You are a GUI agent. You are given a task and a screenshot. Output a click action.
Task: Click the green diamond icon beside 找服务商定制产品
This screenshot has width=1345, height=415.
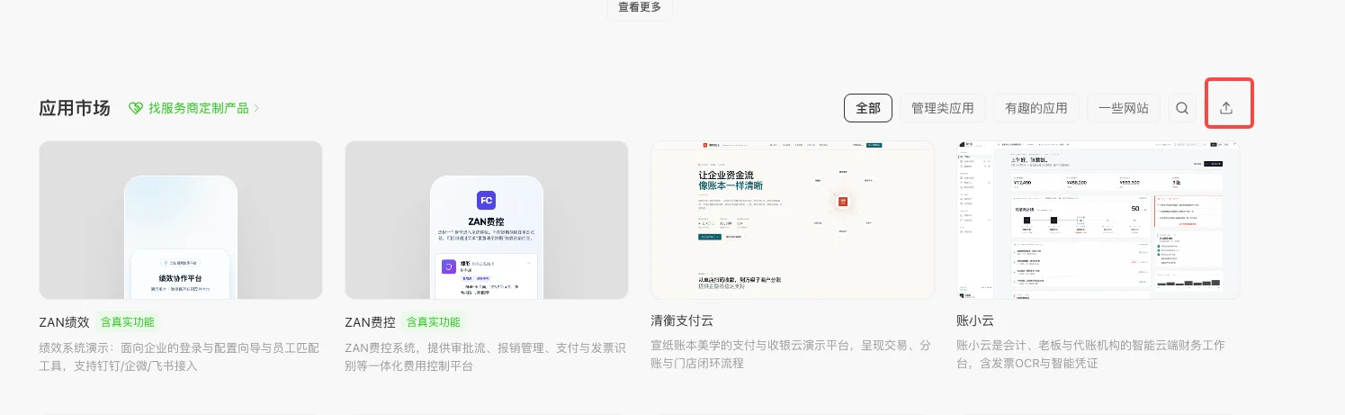point(136,108)
